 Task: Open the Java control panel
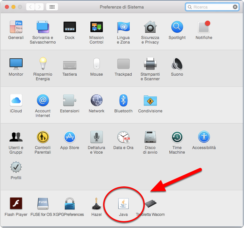pos(123,203)
